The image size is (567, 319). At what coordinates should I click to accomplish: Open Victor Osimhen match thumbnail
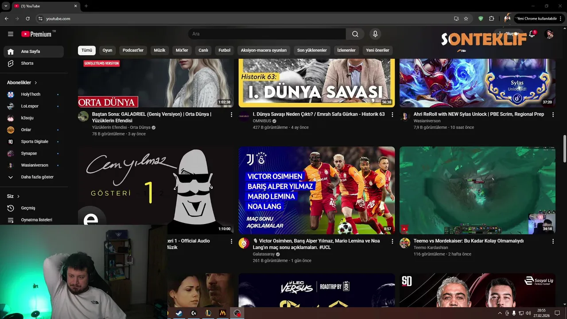(317, 191)
